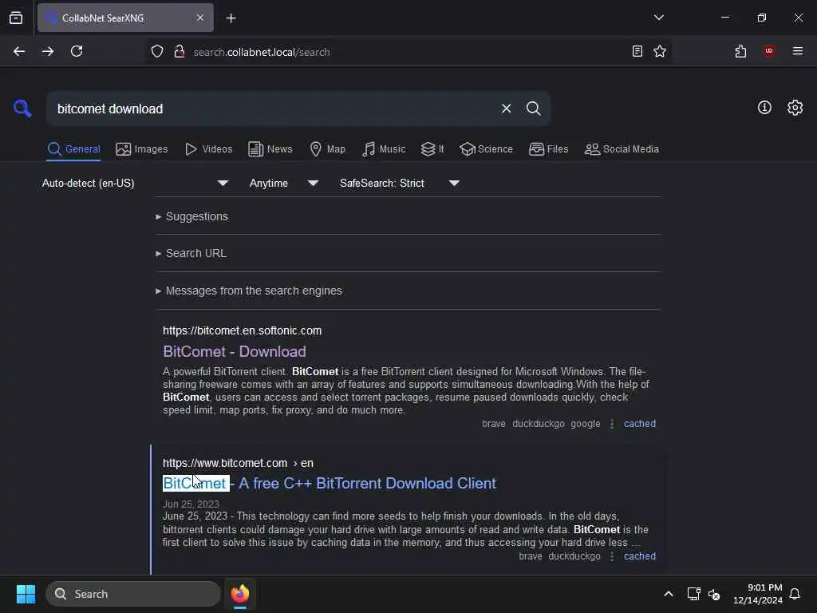Click 'Jun 25, 2023' date text
The width and height of the screenshot is (817, 613).
click(x=191, y=504)
